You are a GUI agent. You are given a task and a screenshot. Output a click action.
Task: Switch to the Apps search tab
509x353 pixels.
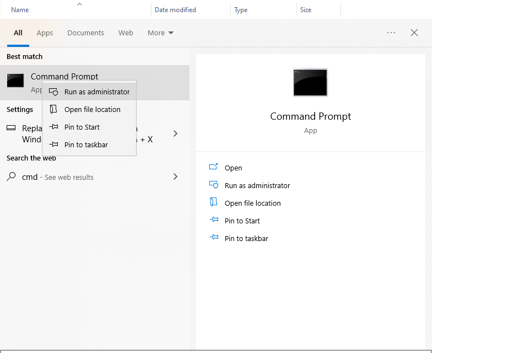click(x=45, y=33)
